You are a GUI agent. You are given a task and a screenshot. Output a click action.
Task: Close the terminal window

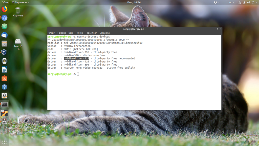221,29
